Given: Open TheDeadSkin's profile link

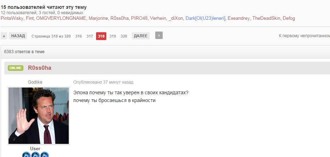Looking at the screenshot, I should coord(266,18).
